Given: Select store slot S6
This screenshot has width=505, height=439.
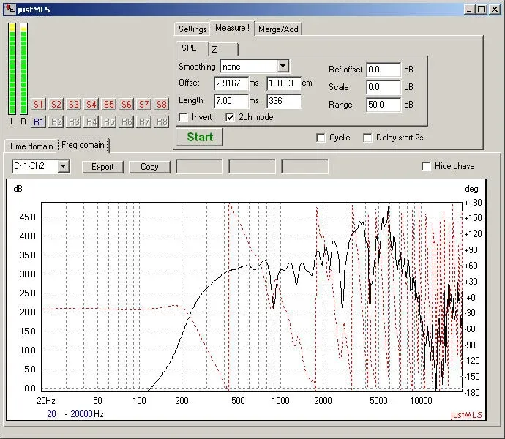Looking at the screenshot, I should pos(126,105).
